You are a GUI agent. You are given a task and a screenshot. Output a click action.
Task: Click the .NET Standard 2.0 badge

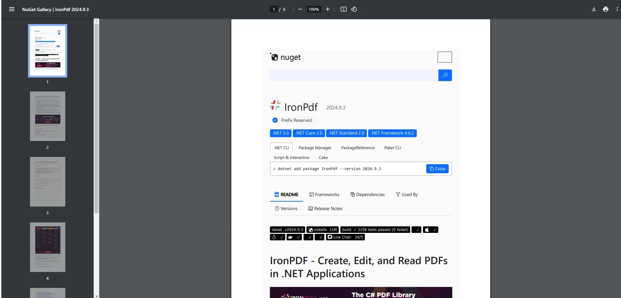[347, 133]
